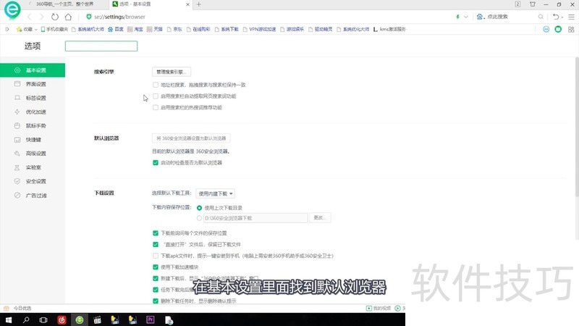The width and height of the screenshot is (579, 326).
Task: Uncheck 使用下载加速模块 checkbox
Action: (156, 267)
